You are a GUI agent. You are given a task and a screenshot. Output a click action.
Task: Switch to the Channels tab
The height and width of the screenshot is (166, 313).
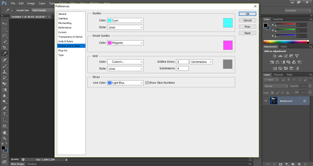[278, 75]
